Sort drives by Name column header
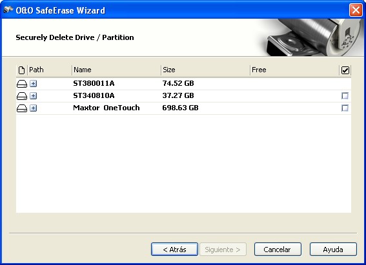The height and width of the screenshot is (265, 366). [x=116, y=70]
